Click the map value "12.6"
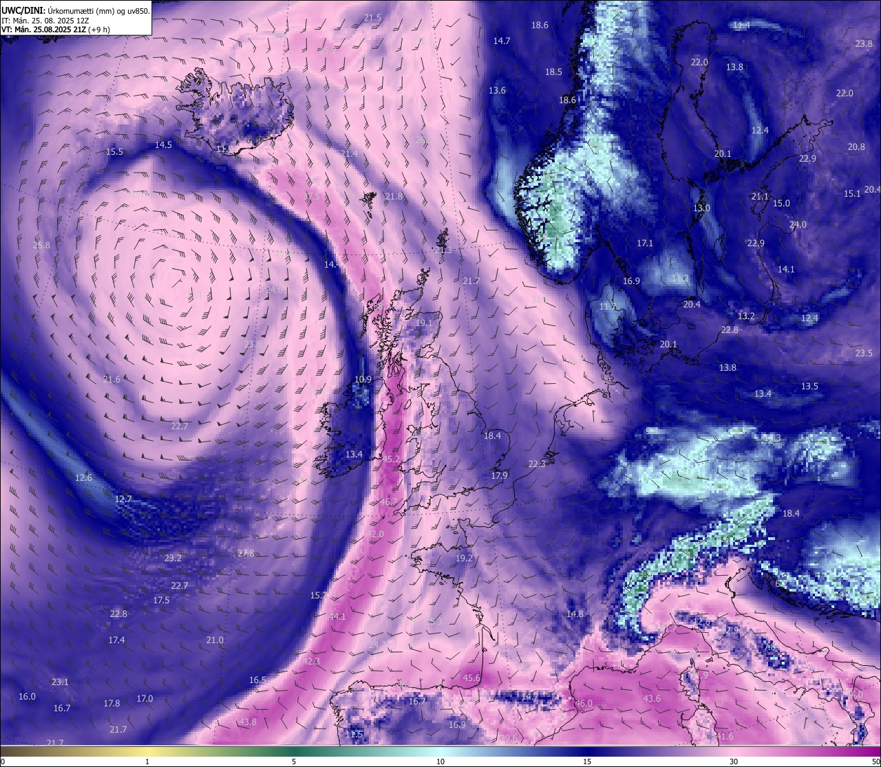The width and height of the screenshot is (881, 767). pos(83,477)
